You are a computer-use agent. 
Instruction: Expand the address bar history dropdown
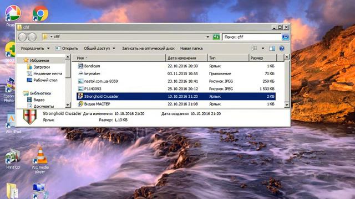(x=207, y=37)
